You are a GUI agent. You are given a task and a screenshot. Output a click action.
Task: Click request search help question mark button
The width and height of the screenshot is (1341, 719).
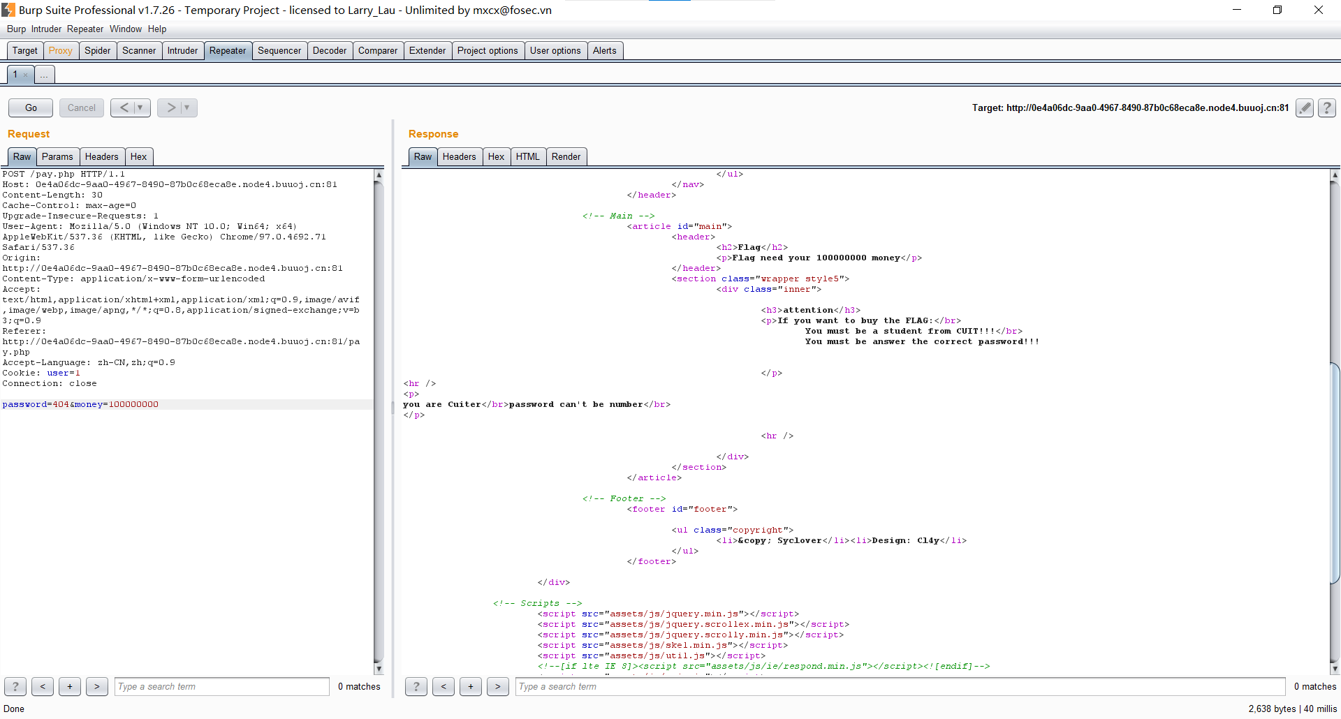click(x=15, y=687)
